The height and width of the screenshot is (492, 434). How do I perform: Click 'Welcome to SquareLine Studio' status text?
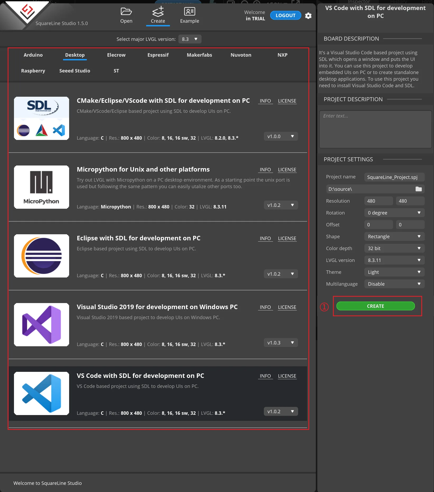click(x=47, y=483)
